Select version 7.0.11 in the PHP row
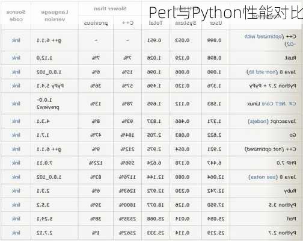The height and width of the screenshot is (241, 303). point(44,163)
